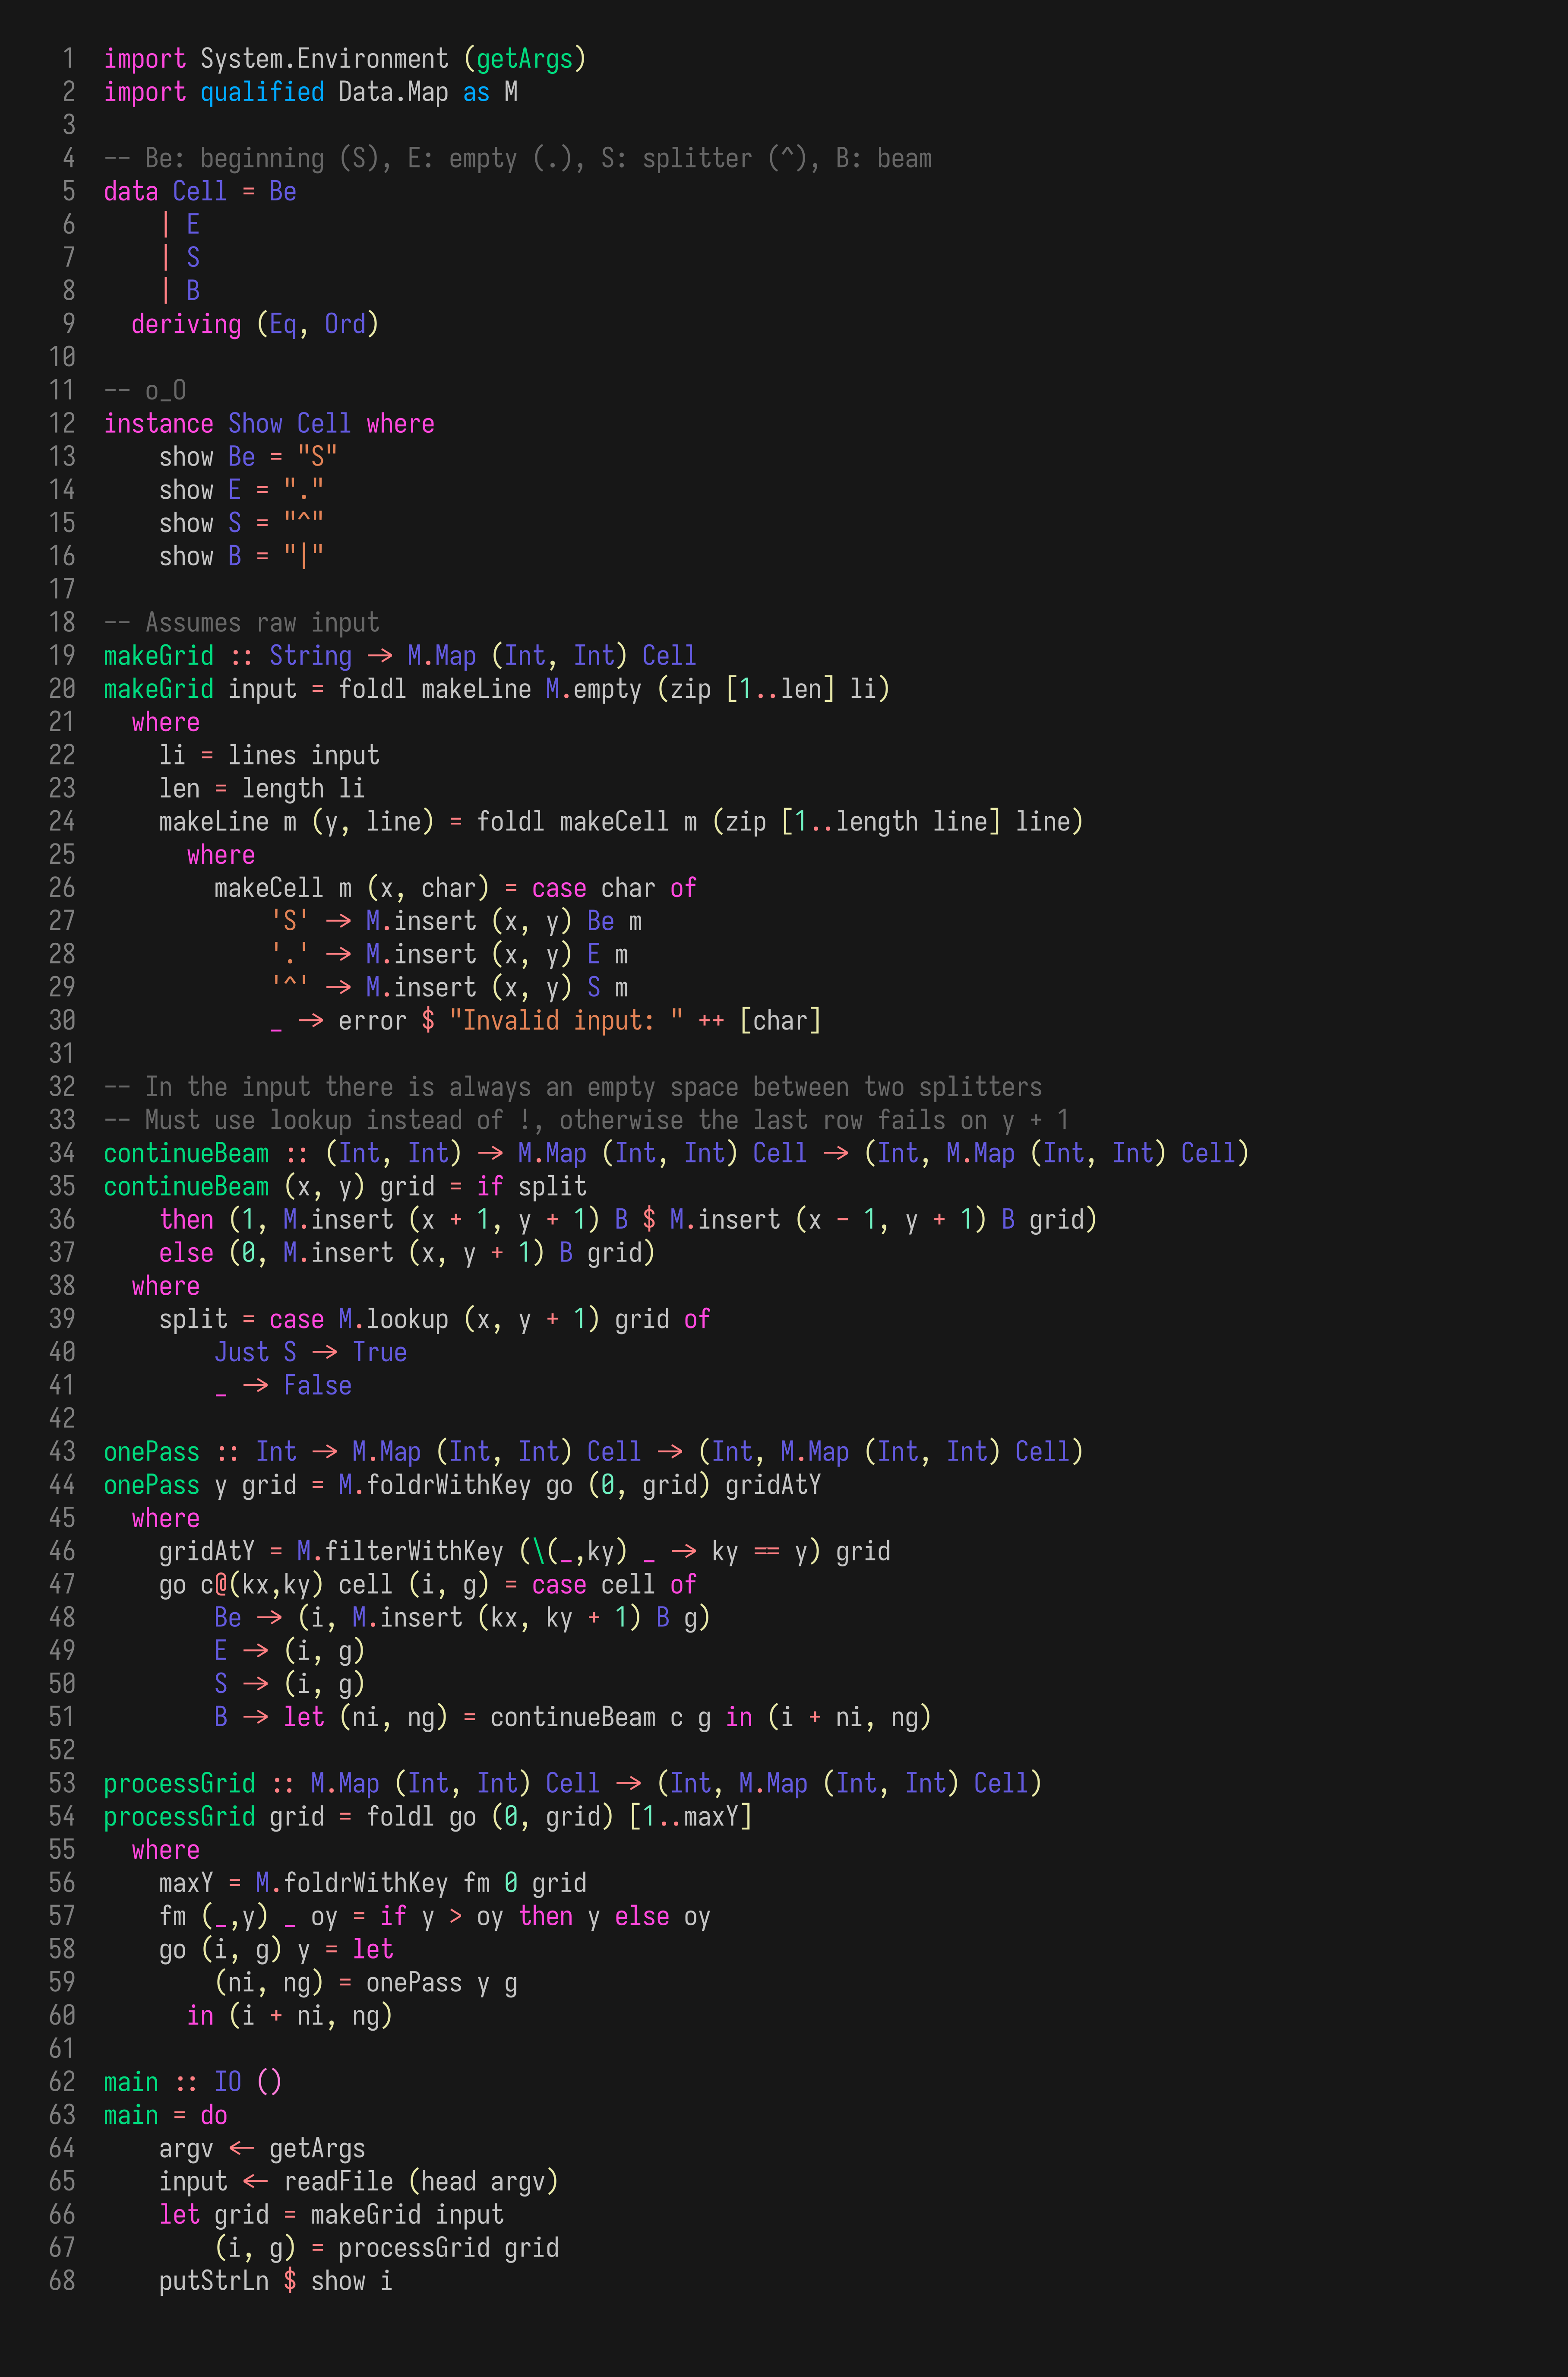The width and height of the screenshot is (1568, 2377).
Task: Click 'qualified' keyword on line 2
Action: coord(262,92)
